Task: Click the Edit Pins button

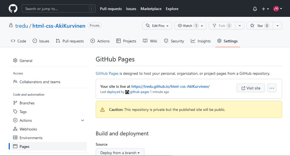Action: pos(157,26)
